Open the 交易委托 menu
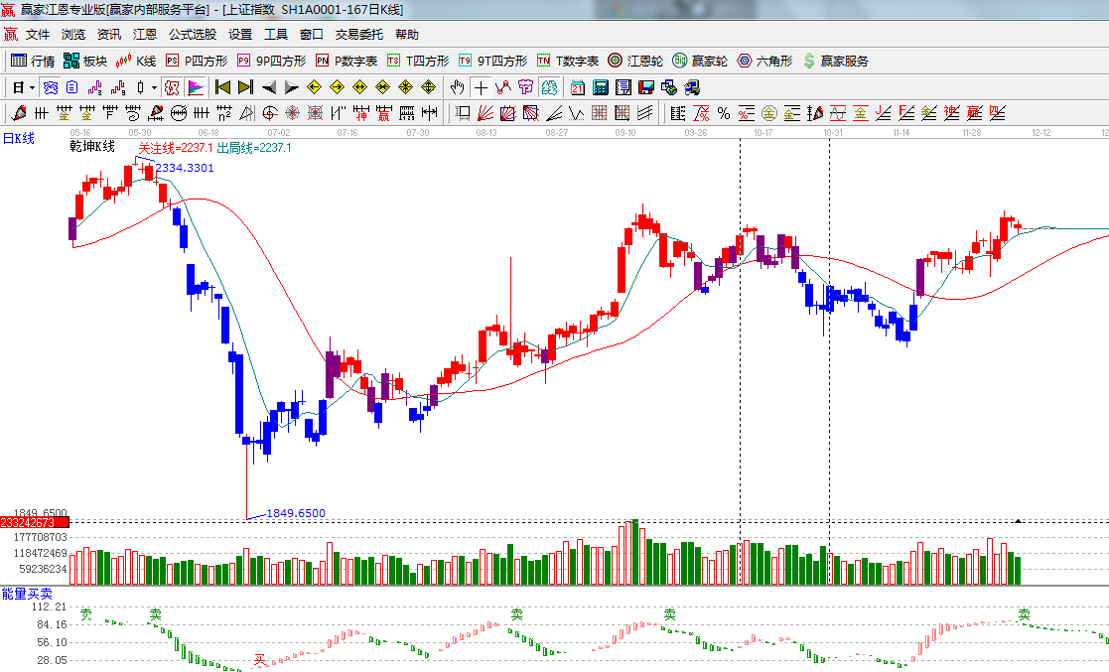 (x=358, y=34)
